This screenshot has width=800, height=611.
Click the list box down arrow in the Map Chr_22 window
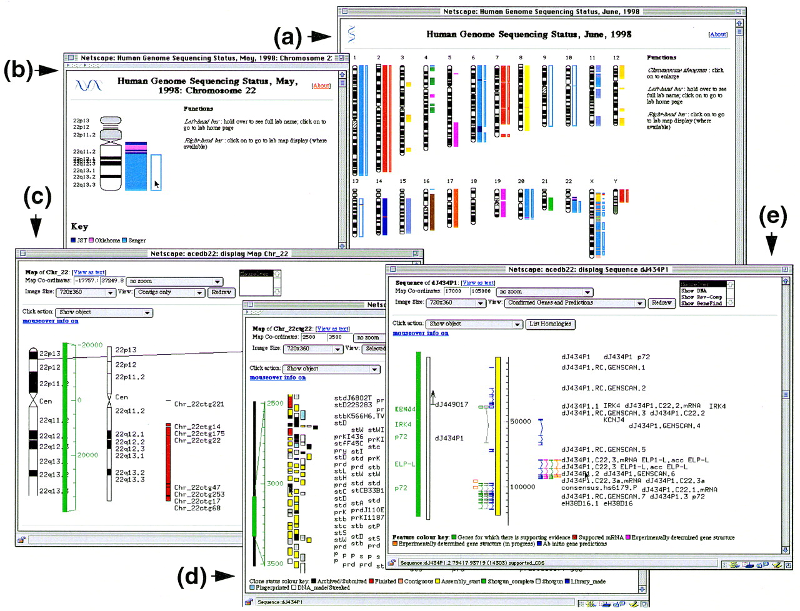277,292
